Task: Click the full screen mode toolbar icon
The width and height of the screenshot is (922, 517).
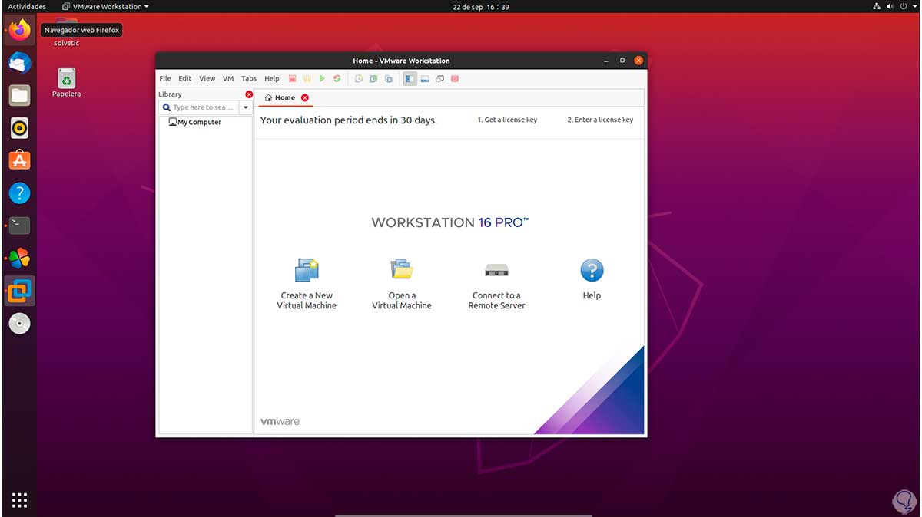Action: 439,78
